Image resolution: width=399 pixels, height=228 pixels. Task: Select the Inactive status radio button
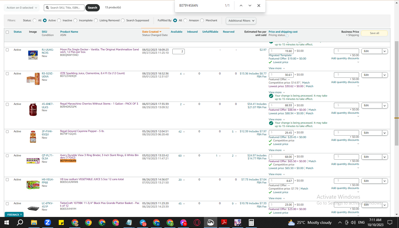coord(59,20)
